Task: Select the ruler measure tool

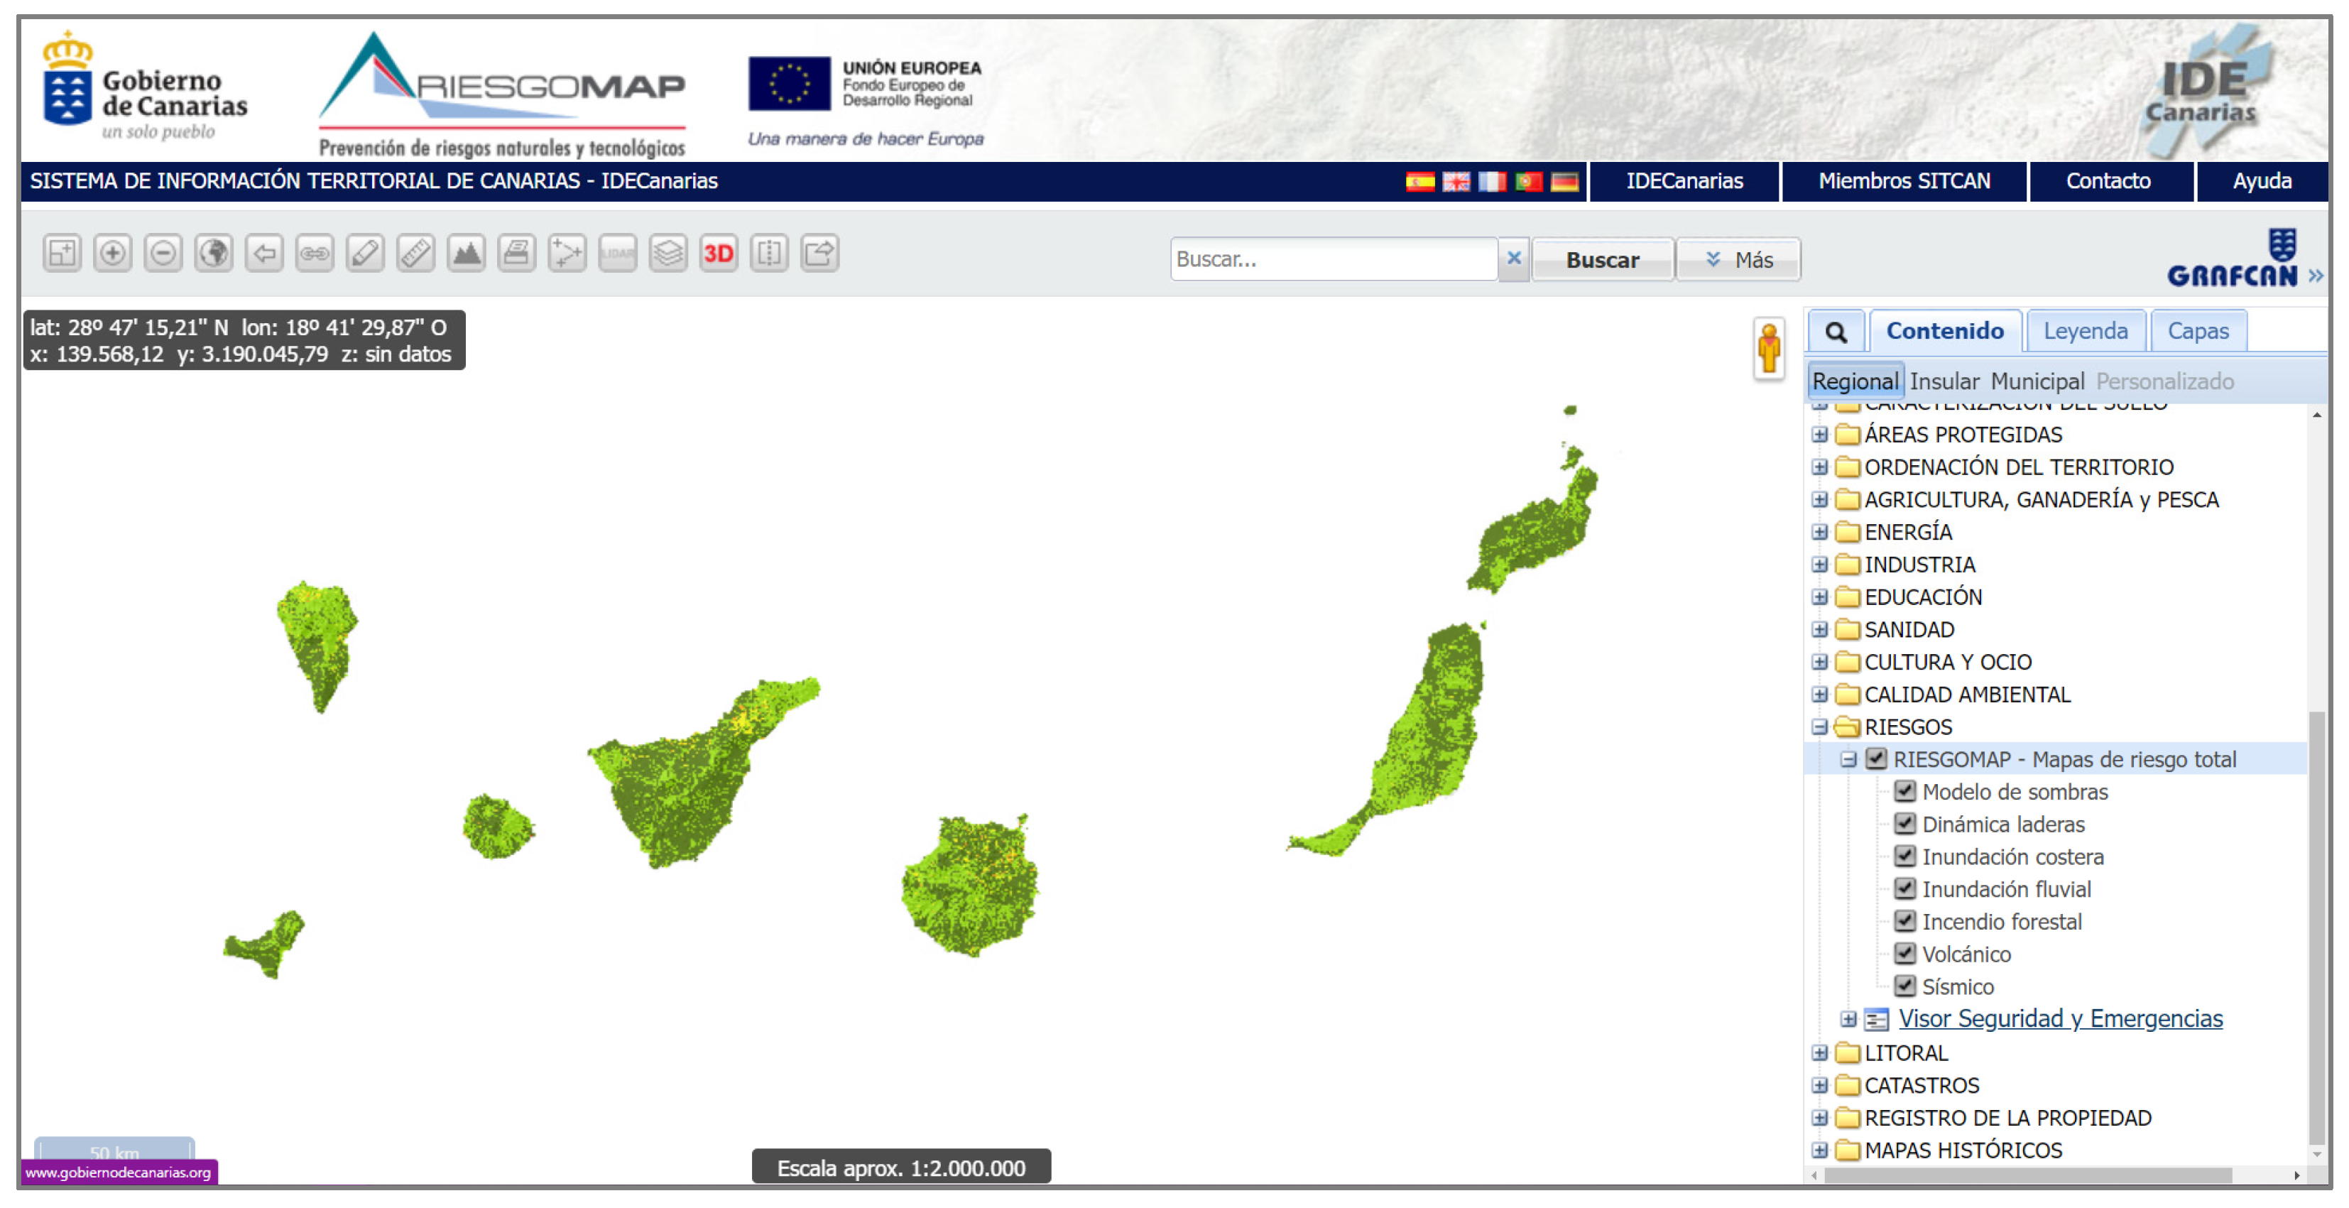Action: pos(416,253)
